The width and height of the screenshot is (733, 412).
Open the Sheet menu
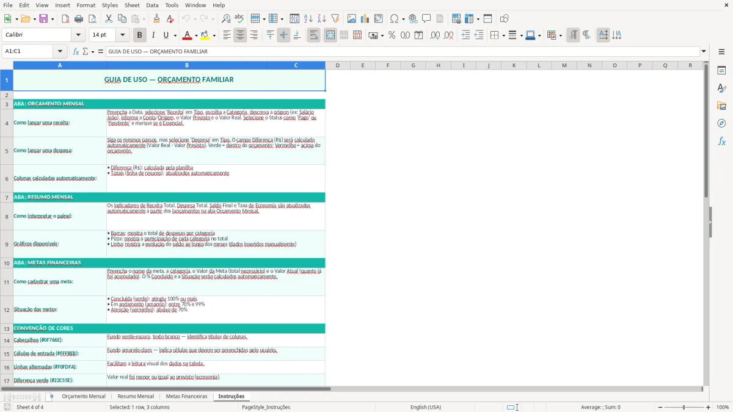click(132, 5)
